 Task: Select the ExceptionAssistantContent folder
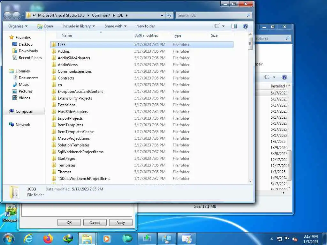[141, 92]
